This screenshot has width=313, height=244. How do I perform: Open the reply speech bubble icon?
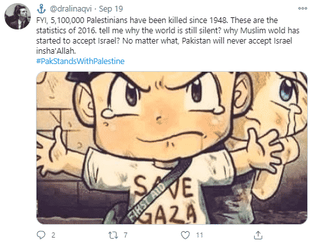coord(41,235)
